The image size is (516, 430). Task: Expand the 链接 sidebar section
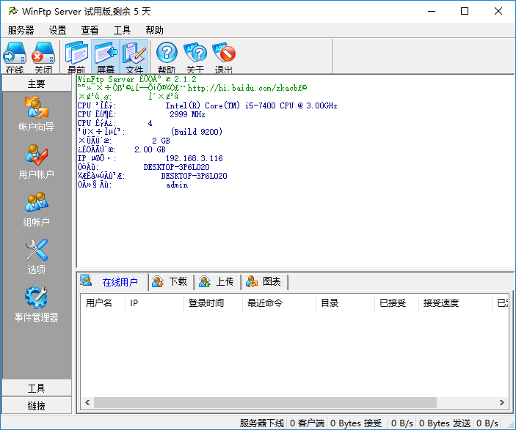point(37,406)
